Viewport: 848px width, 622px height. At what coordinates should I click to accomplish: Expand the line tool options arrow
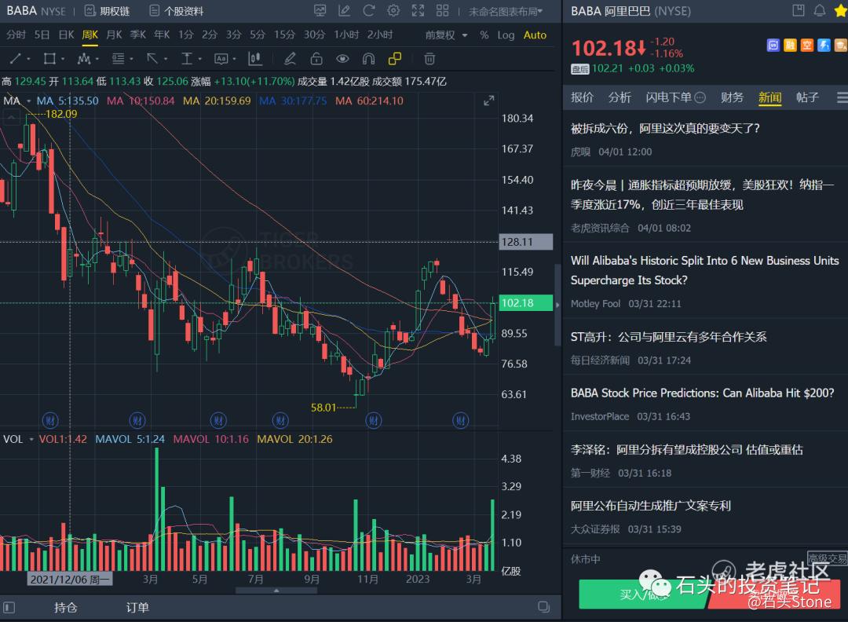[28, 59]
